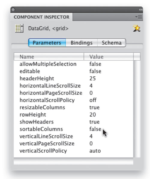Collapse panel with double-arrow icon
150x179 pixels.
click(141, 10)
